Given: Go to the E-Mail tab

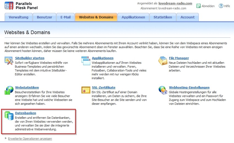Looking at the screenshot, I should [66, 17].
